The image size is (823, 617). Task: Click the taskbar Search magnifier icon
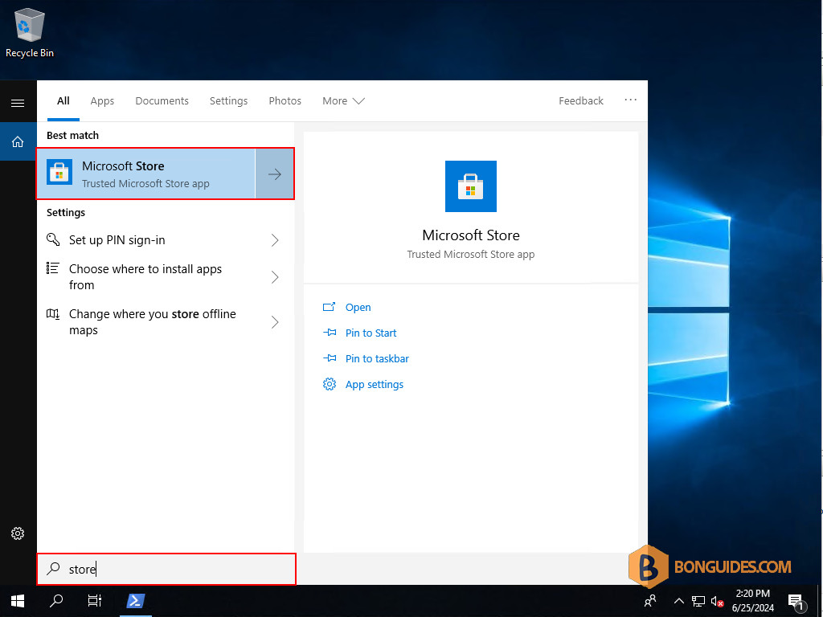(x=55, y=601)
